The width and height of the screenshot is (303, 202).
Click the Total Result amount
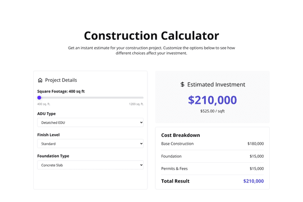[254, 181]
